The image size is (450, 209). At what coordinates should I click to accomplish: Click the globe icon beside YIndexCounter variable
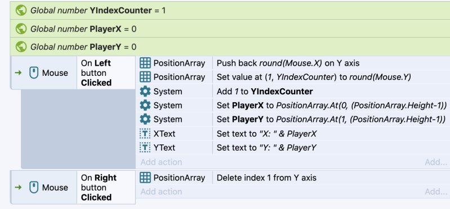point(21,11)
